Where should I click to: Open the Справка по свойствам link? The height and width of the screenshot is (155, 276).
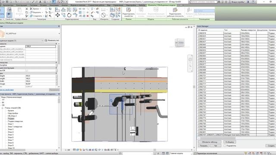[7, 90]
